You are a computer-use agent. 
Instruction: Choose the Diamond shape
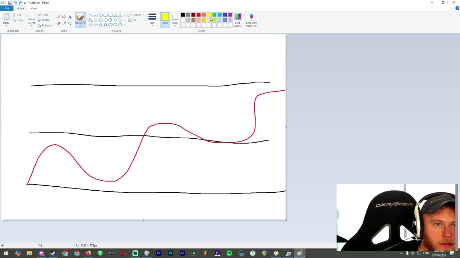point(96,20)
